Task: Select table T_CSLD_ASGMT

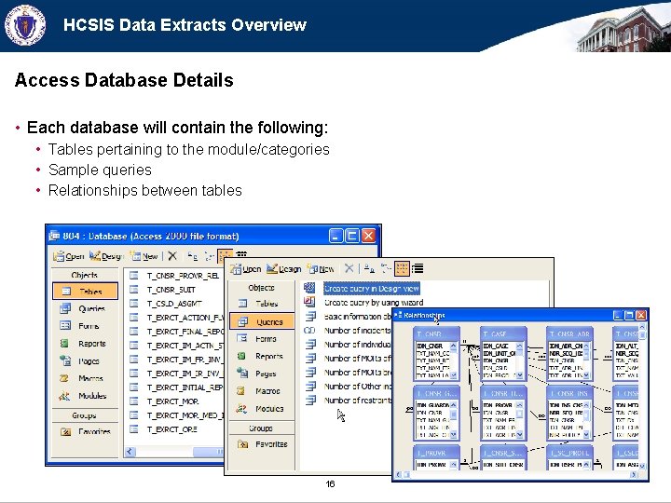Action: pyautogui.click(x=174, y=304)
